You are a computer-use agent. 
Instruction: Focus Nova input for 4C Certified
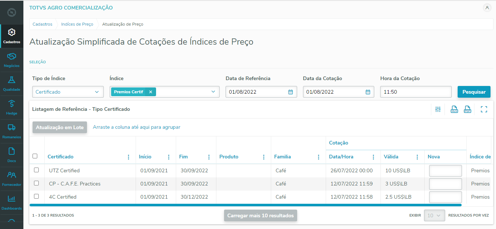pos(445,197)
